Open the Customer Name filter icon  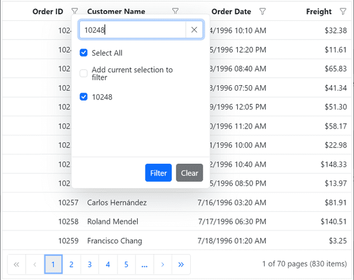(x=175, y=11)
